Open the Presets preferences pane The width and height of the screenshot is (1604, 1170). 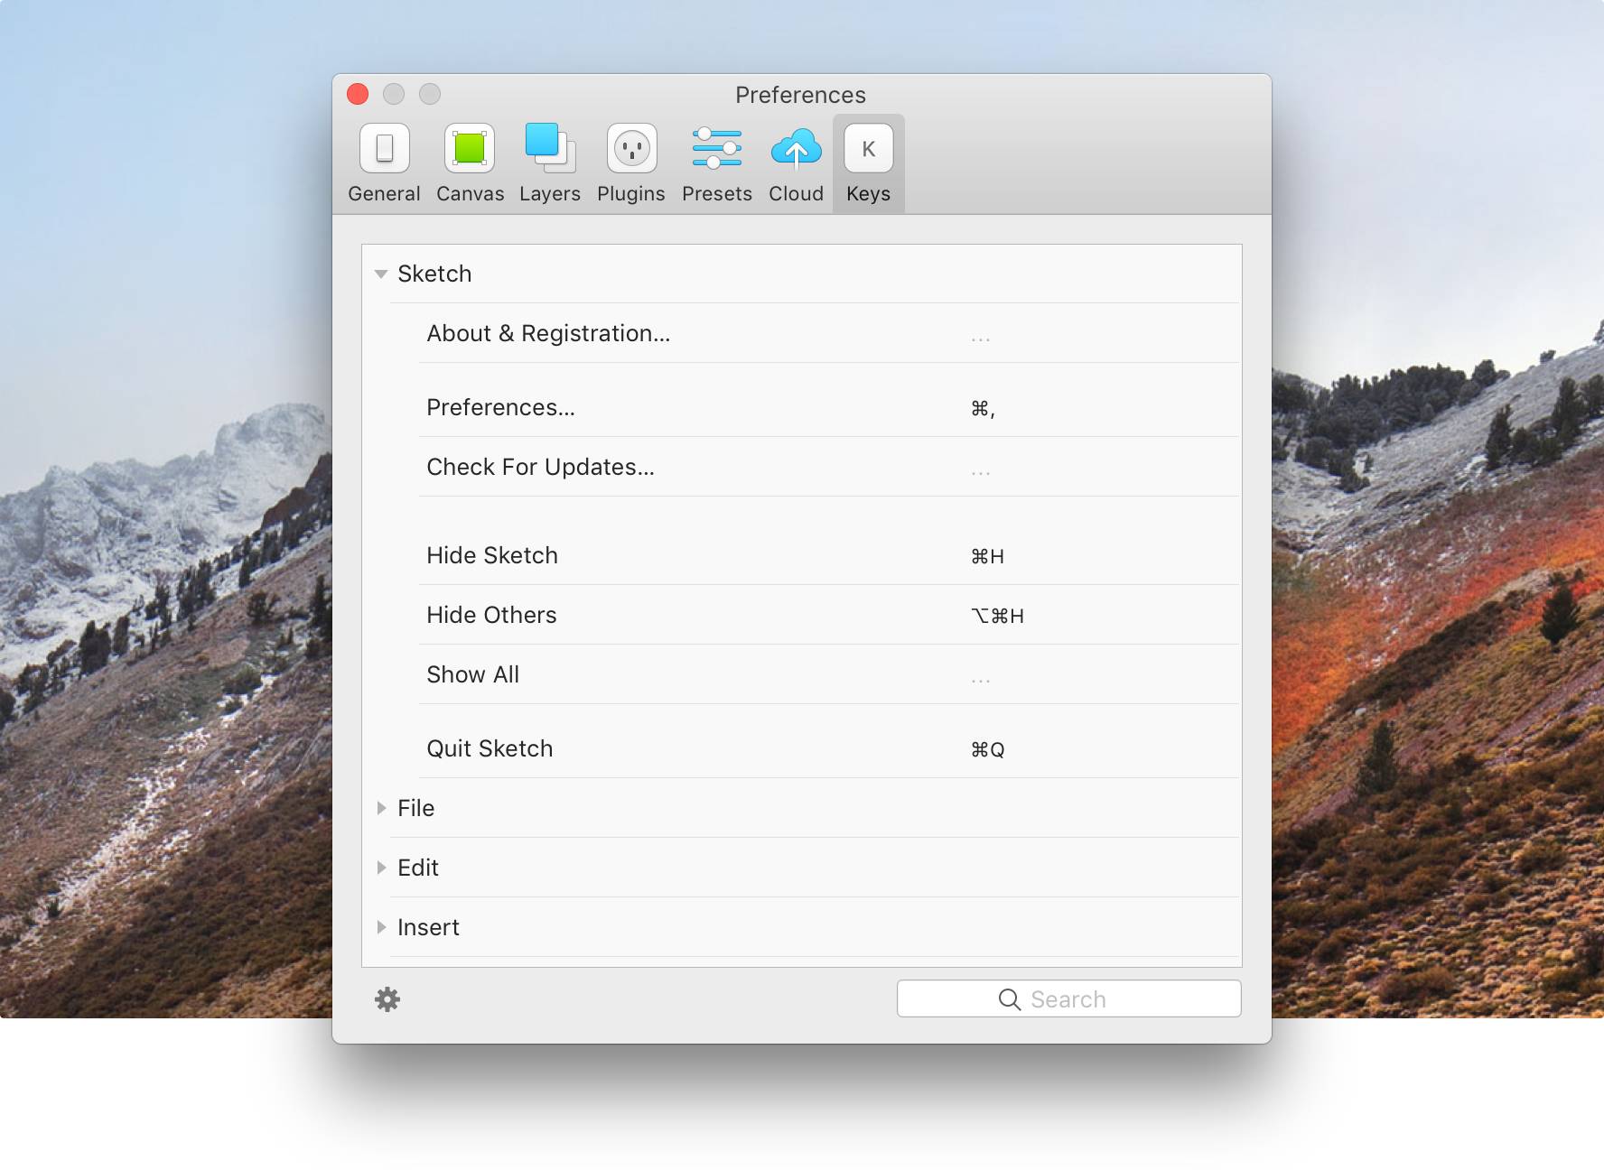pos(717,163)
